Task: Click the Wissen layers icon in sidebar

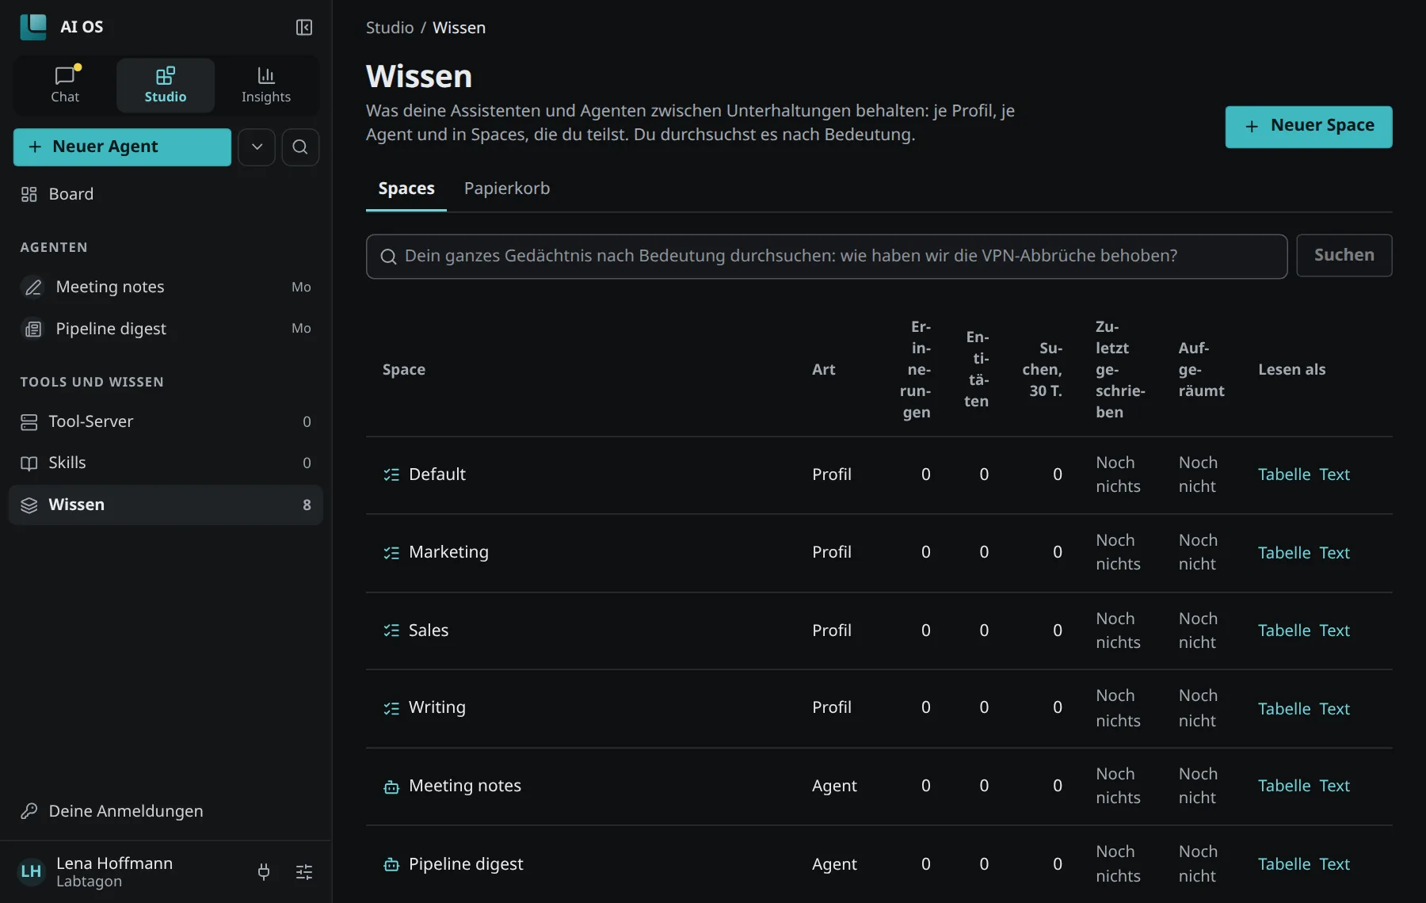Action: pyautogui.click(x=29, y=505)
